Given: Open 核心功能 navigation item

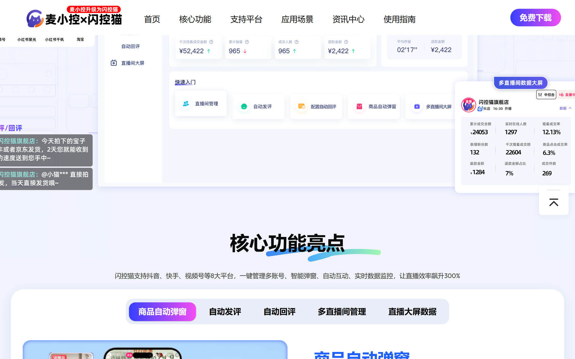Looking at the screenshot, I should (x=195, y=19).
